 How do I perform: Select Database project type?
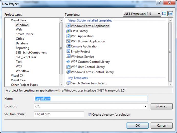[x=22, y=43]
